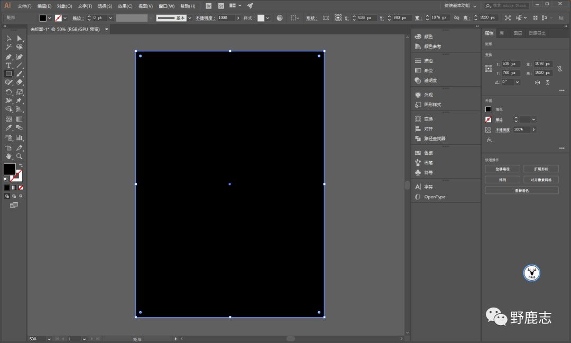Viewport: 571px width, 343px height.
Task: Open the 路径查找器 (Pathfinder) panel
Action: pos(435,138)
